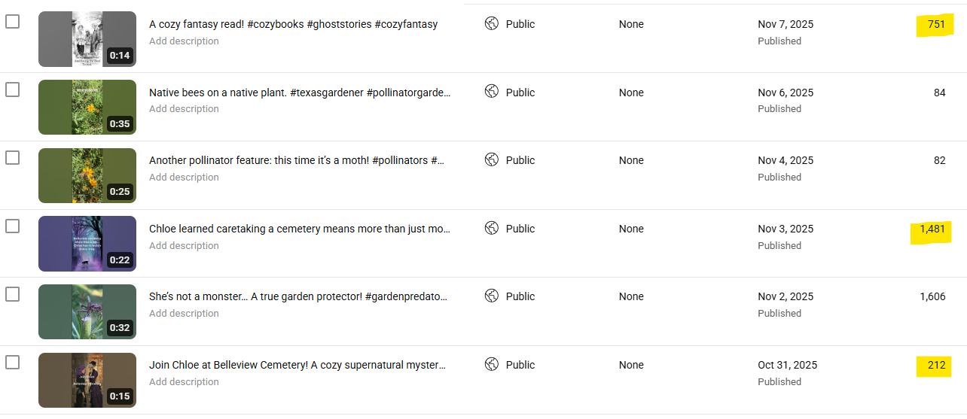Open restrictions 'None' for Chloe caretaking video
The width and height of the screenshot is (967, 419).
click(631, 229)
